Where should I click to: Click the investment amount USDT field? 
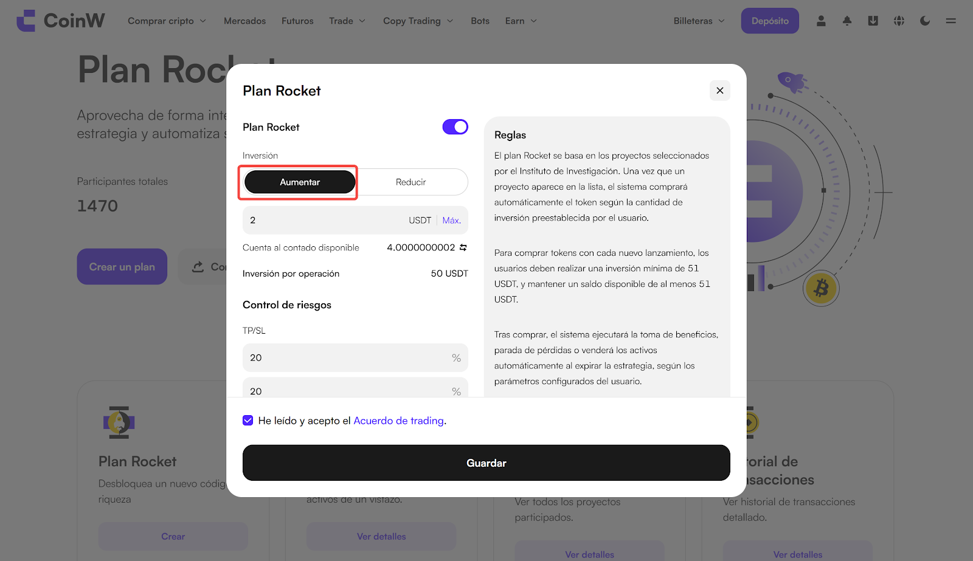point(322,220)
